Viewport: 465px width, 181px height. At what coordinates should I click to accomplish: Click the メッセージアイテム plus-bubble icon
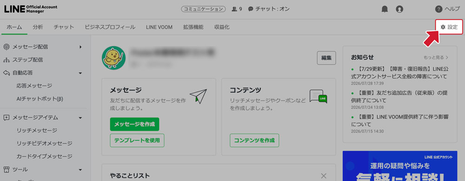6,118
